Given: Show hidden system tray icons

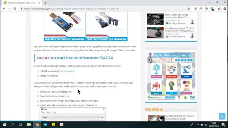Looking at the screenshot, I should click(198, 125).
